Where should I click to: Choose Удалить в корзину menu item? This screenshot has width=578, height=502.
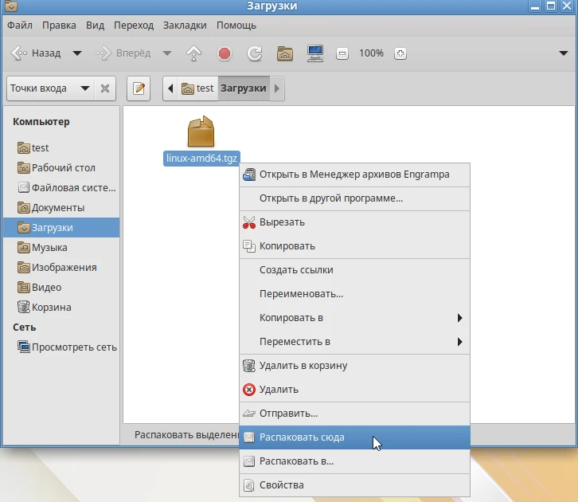pyautogui.click(x=354, y=366)
